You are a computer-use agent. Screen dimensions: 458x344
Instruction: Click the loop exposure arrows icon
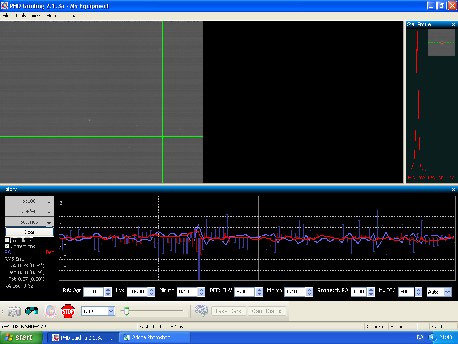(x=32, y=311)
